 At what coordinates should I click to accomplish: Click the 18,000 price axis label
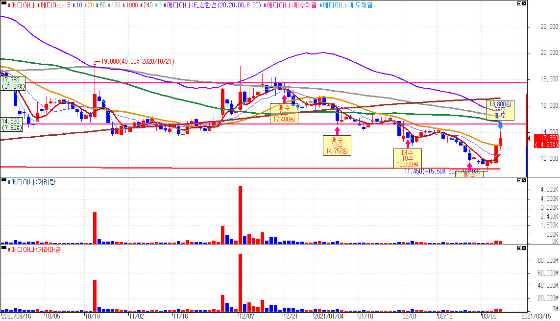coord(549,79)
